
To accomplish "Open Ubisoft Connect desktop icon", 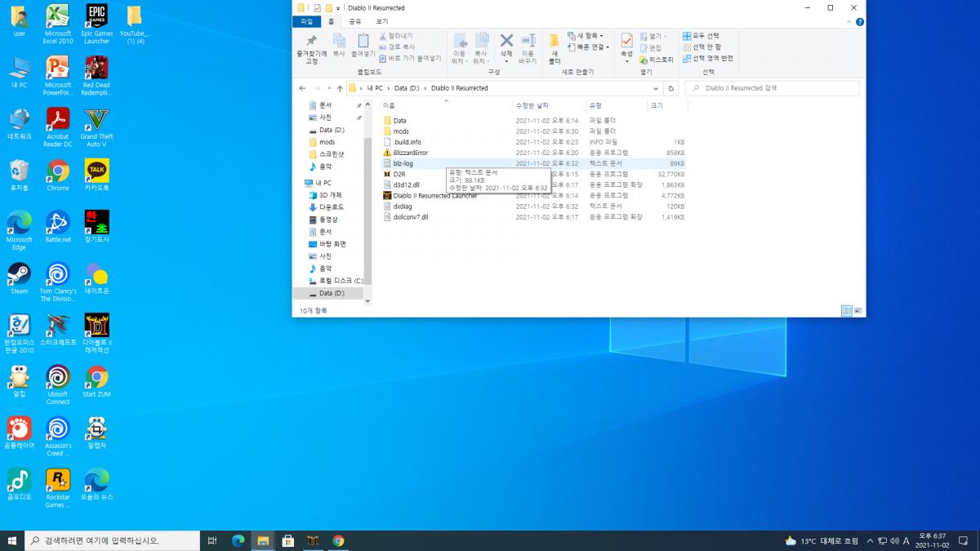I will [58, 384].
